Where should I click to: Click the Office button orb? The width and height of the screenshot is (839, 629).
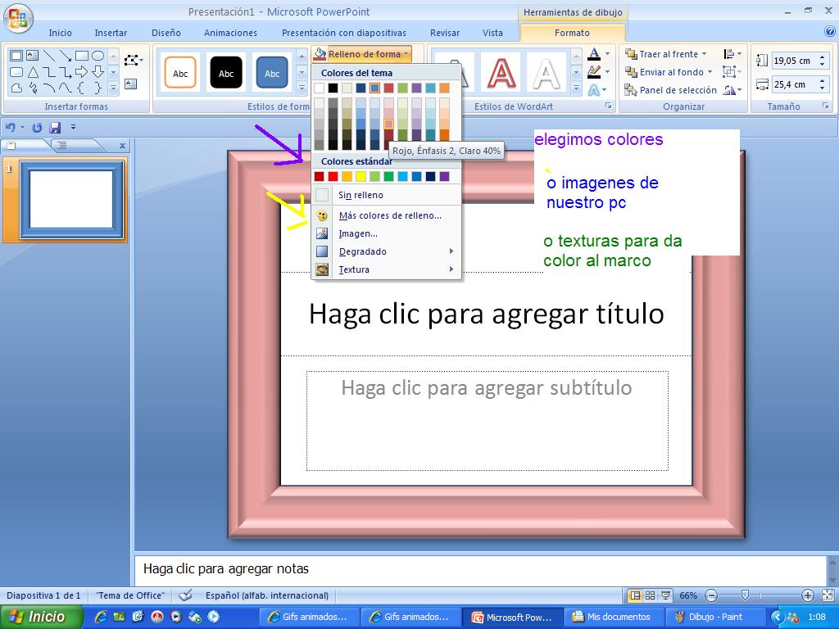coord(18,18)
